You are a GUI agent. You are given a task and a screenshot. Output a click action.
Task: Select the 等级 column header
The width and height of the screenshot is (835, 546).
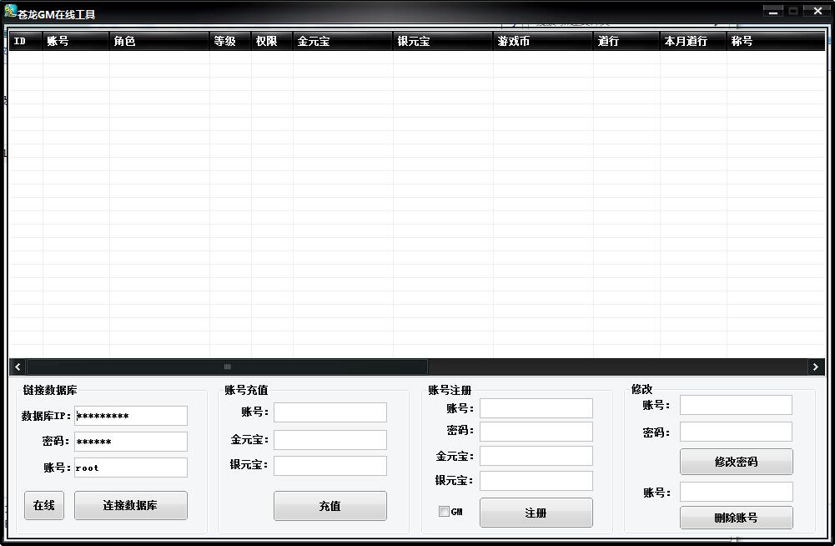[229, 41]
